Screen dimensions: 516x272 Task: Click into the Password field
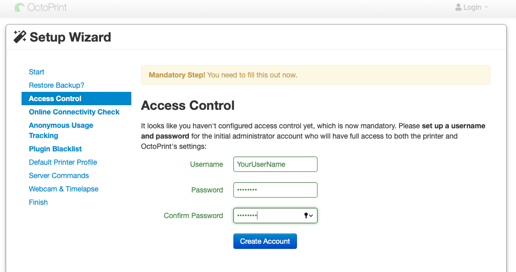click(275, 190)
